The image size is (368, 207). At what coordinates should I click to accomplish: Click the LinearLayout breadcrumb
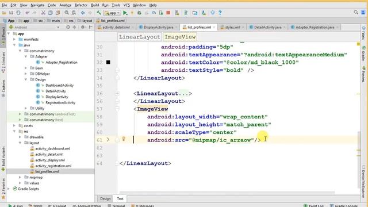(x=139, y=37)
